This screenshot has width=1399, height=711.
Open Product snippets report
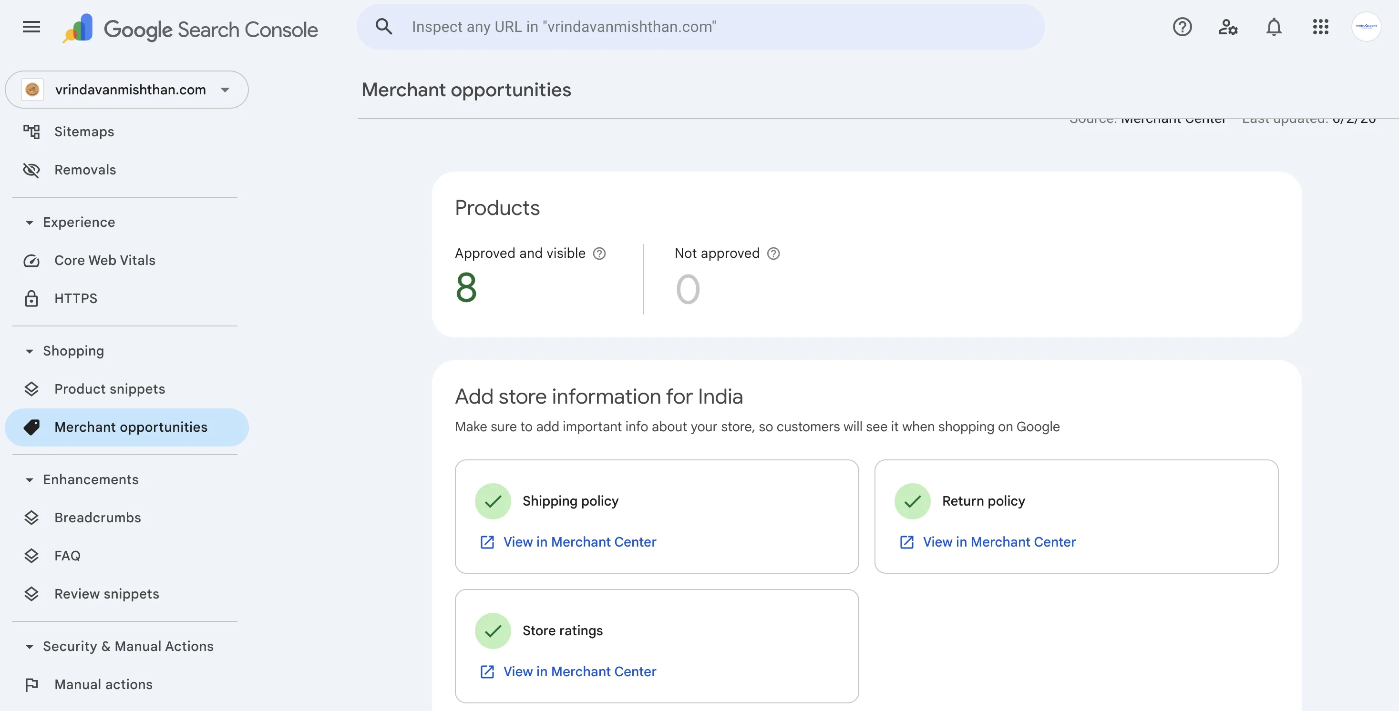click(126, 389)
